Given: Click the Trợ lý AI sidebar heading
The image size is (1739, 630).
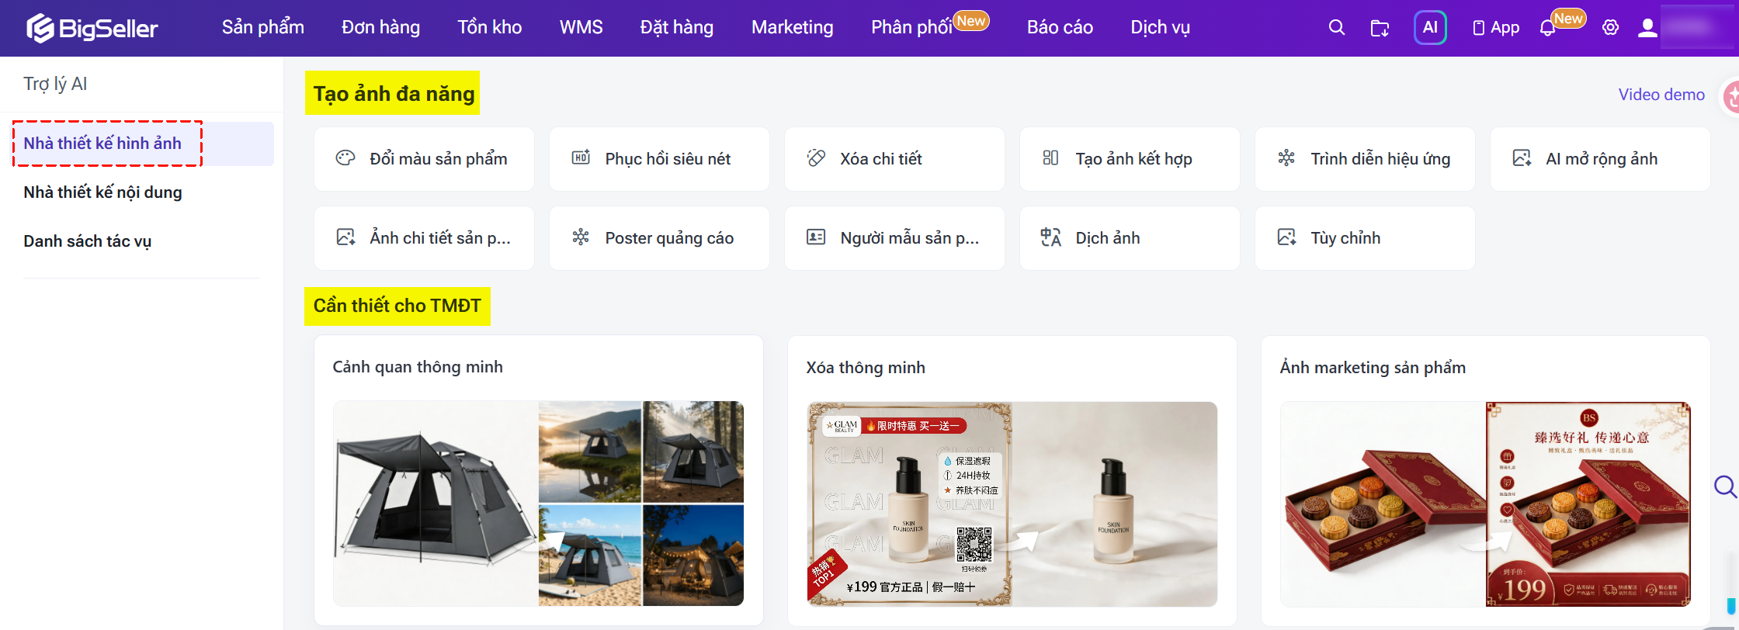Looking at the screenshot, I should [x=55, y=84].
